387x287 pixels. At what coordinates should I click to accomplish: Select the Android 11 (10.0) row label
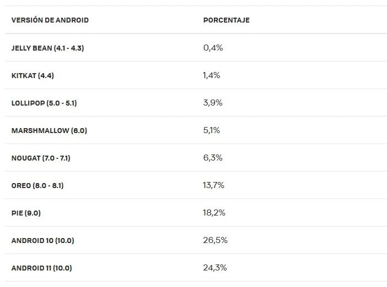coord(42,268)
